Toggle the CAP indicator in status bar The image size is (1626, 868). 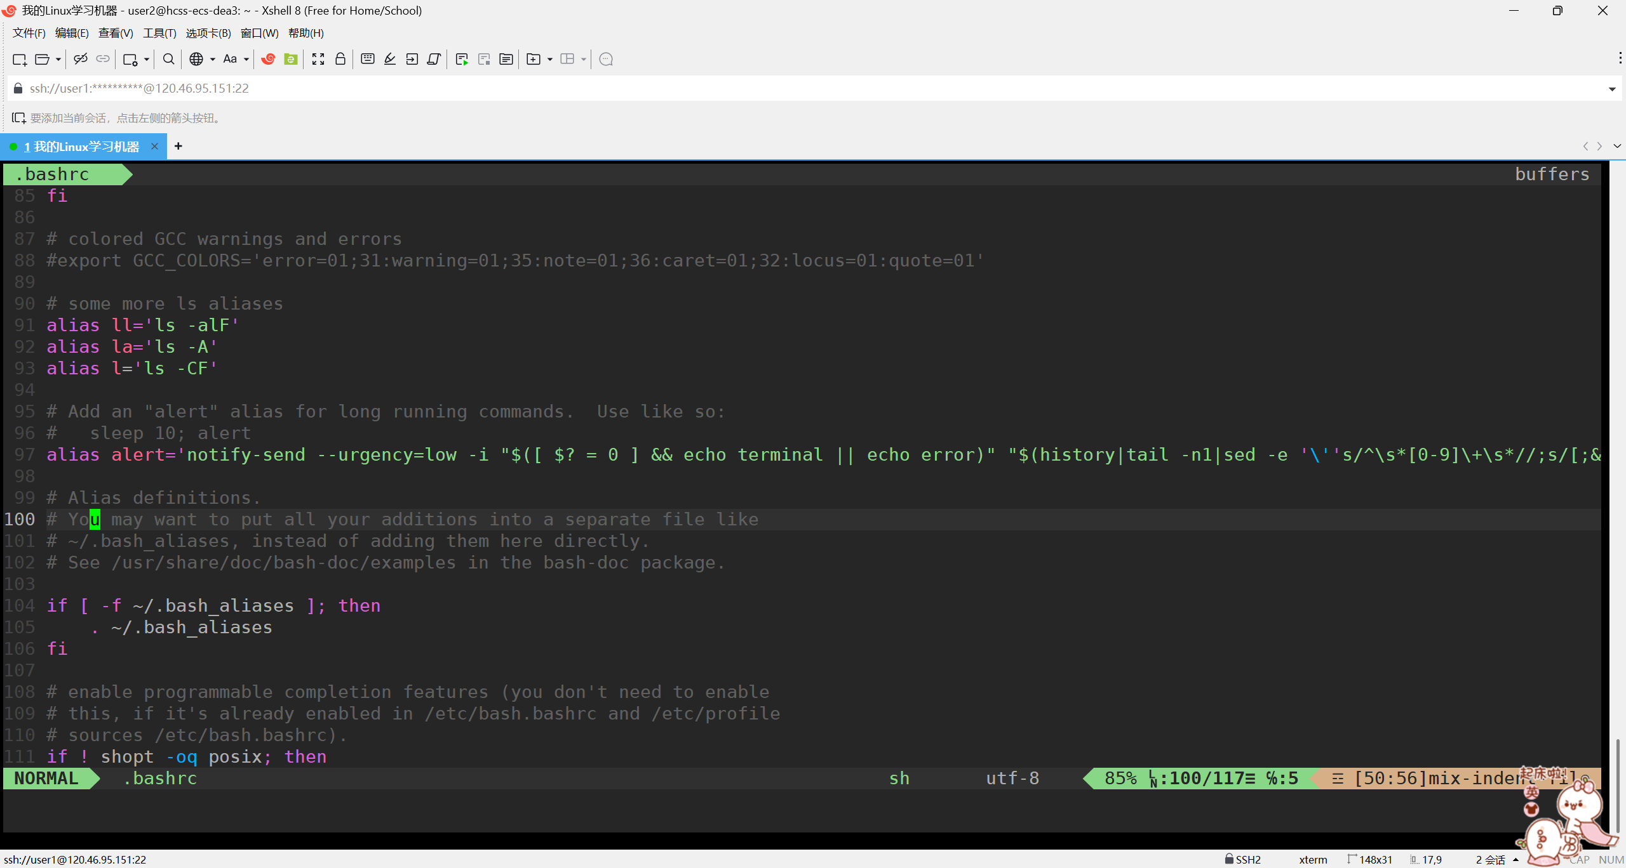[x=1579, y=860]
